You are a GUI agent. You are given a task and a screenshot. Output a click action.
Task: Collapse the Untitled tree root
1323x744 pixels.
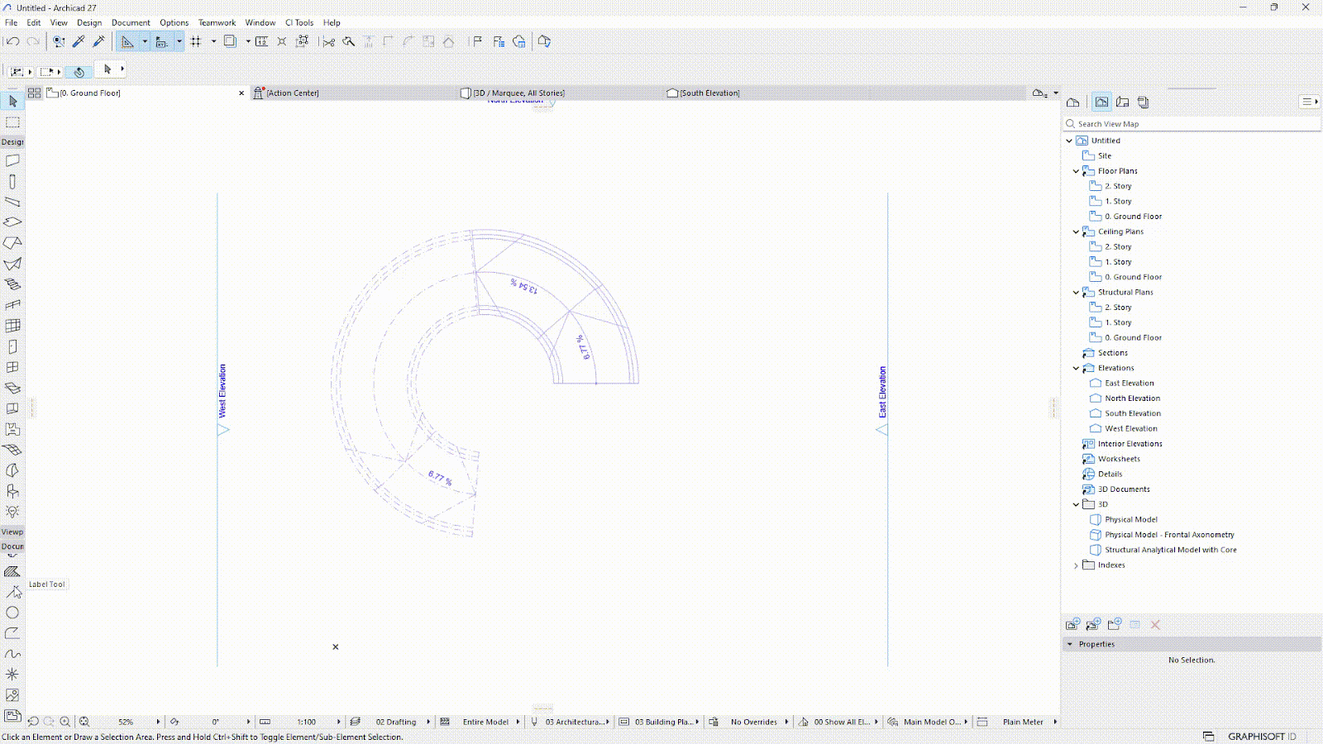[1069, 141]
